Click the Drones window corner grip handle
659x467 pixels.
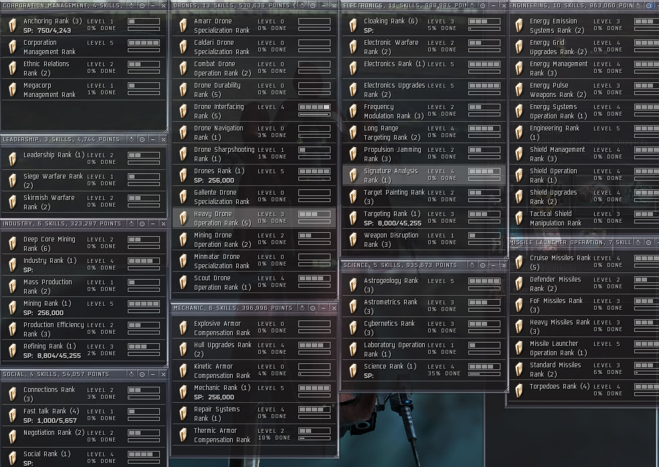(335, 298)
